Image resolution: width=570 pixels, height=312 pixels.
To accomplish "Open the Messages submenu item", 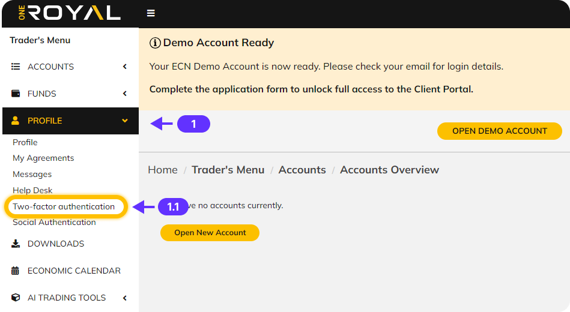I will pos(32,174).
